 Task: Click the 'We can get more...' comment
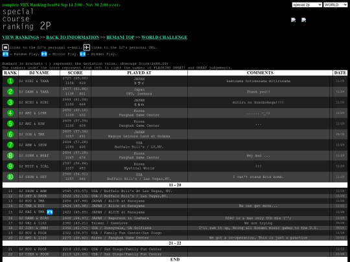point(258,206)
